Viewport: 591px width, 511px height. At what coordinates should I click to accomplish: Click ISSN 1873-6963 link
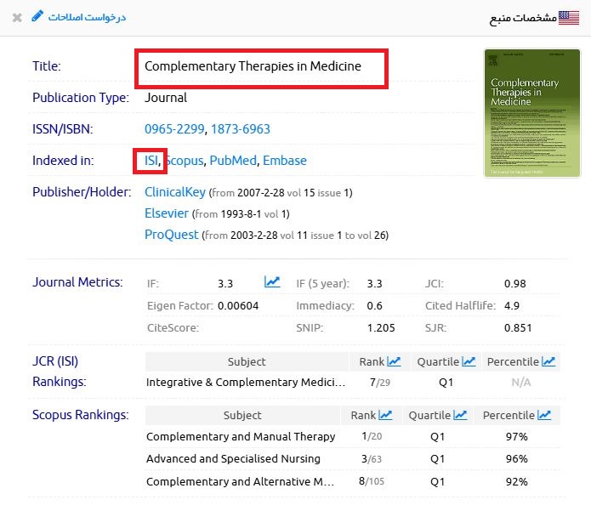point(241,129)
